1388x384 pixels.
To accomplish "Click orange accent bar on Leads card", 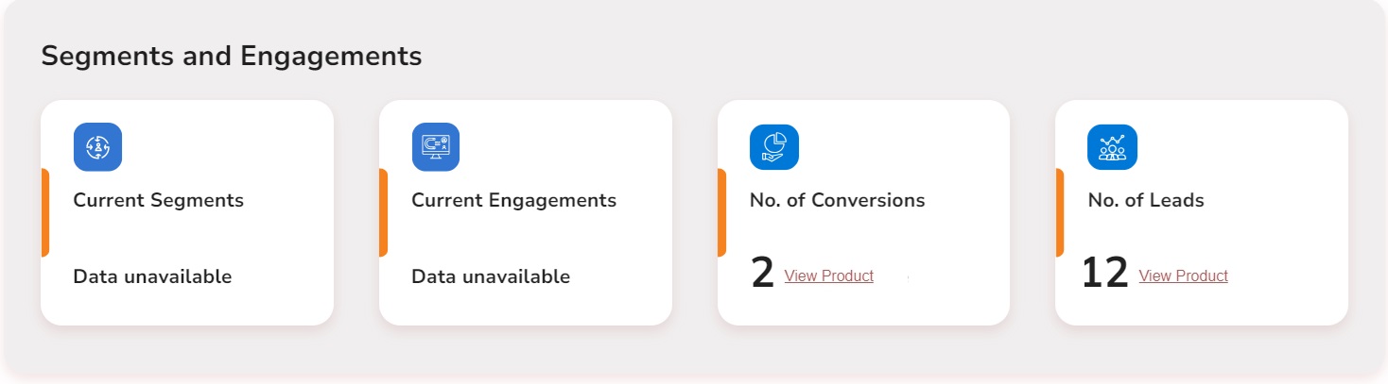I will coord(1059,212).
